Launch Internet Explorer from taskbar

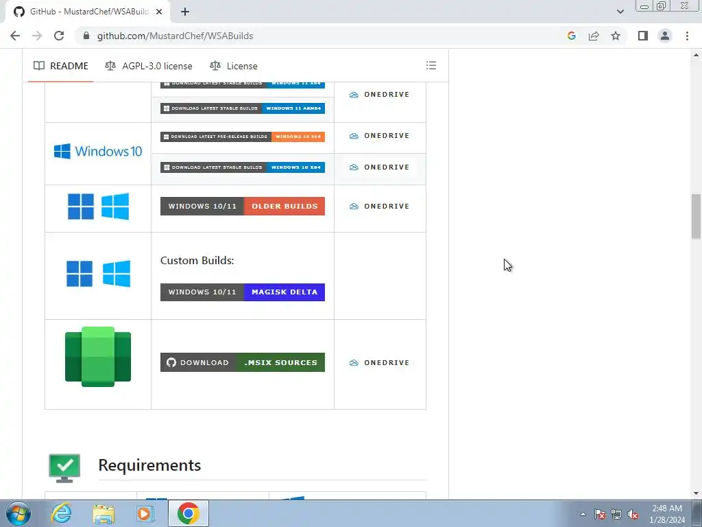pos(61,513)
